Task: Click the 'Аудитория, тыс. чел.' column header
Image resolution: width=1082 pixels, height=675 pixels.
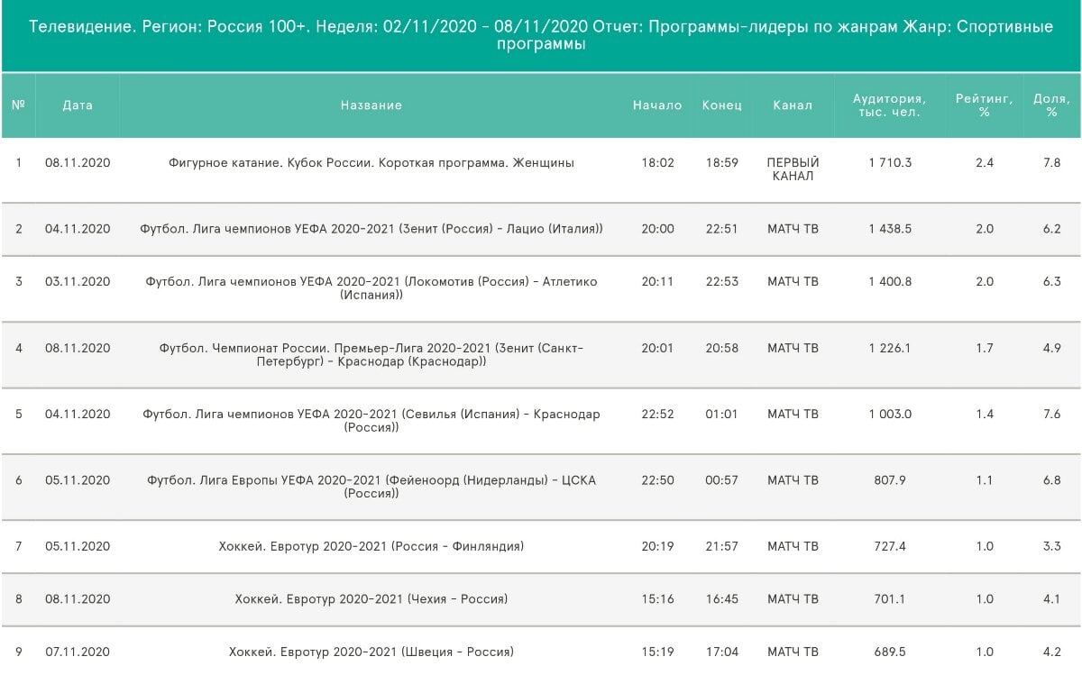Action: [890, 105]
